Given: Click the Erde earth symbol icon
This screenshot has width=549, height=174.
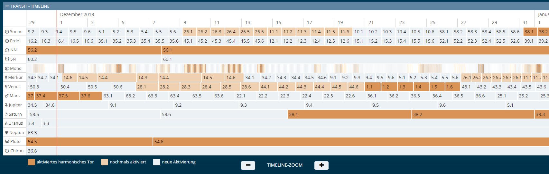Looking at the screenshot, I should point(7,41).
